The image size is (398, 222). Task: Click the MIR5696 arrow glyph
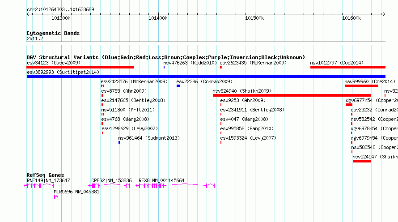[56, 197]
